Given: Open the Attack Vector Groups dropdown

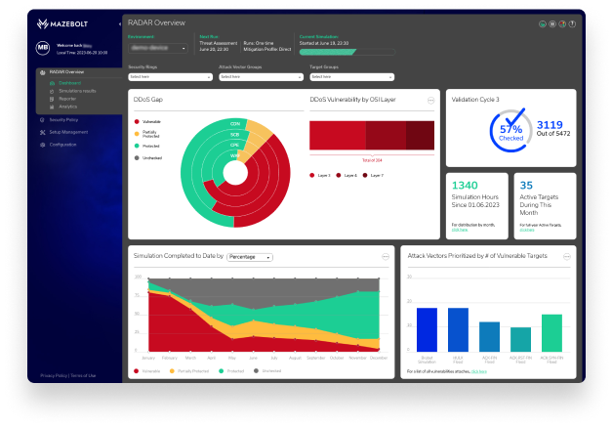Looking at the screenshot, I should (259, 76).
